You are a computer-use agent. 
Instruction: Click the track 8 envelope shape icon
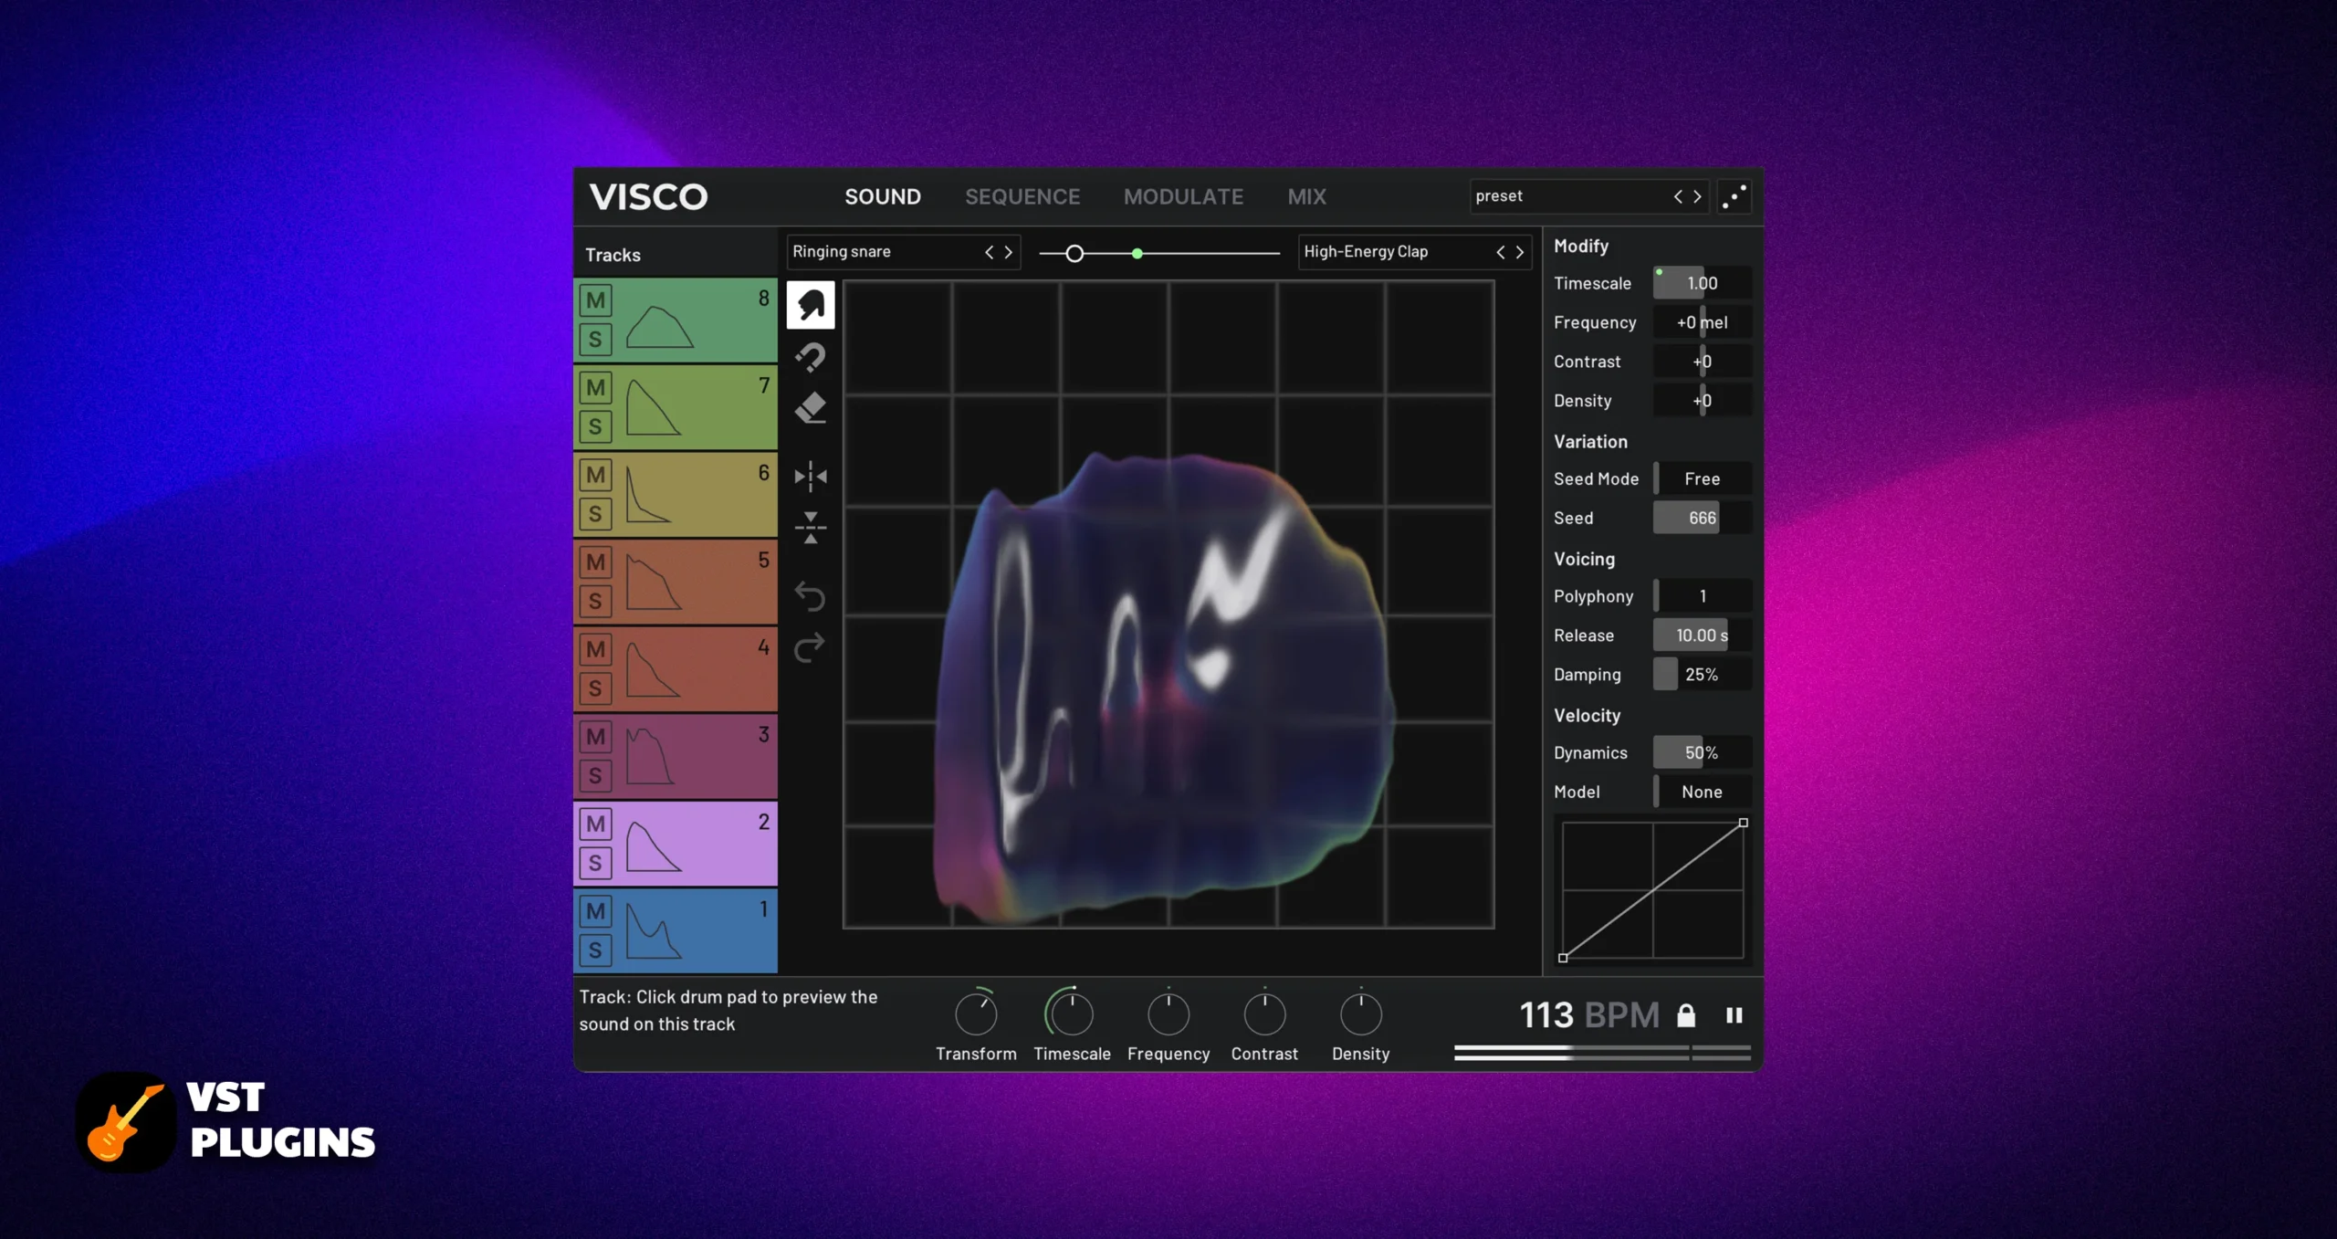[x=659, y=327]
